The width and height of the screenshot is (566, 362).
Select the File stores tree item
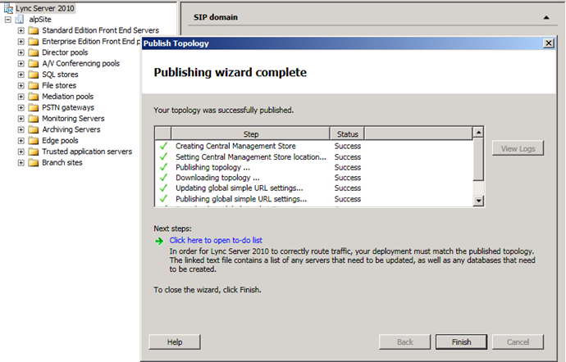pos(59,85)
